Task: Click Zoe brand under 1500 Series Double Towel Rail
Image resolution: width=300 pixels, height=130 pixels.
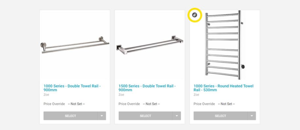Action: coord(121,94)
